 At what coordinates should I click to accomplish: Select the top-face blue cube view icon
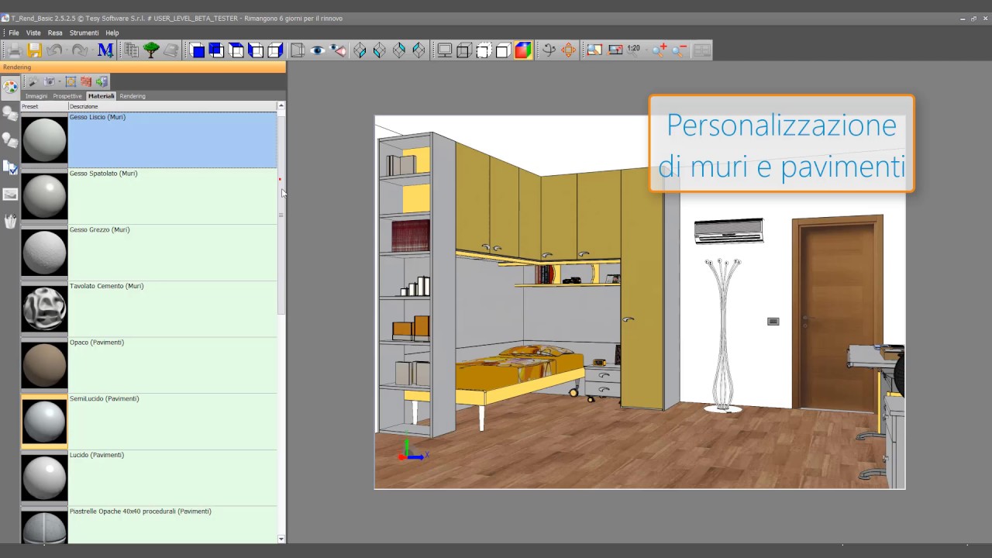[x=236, y=50]
